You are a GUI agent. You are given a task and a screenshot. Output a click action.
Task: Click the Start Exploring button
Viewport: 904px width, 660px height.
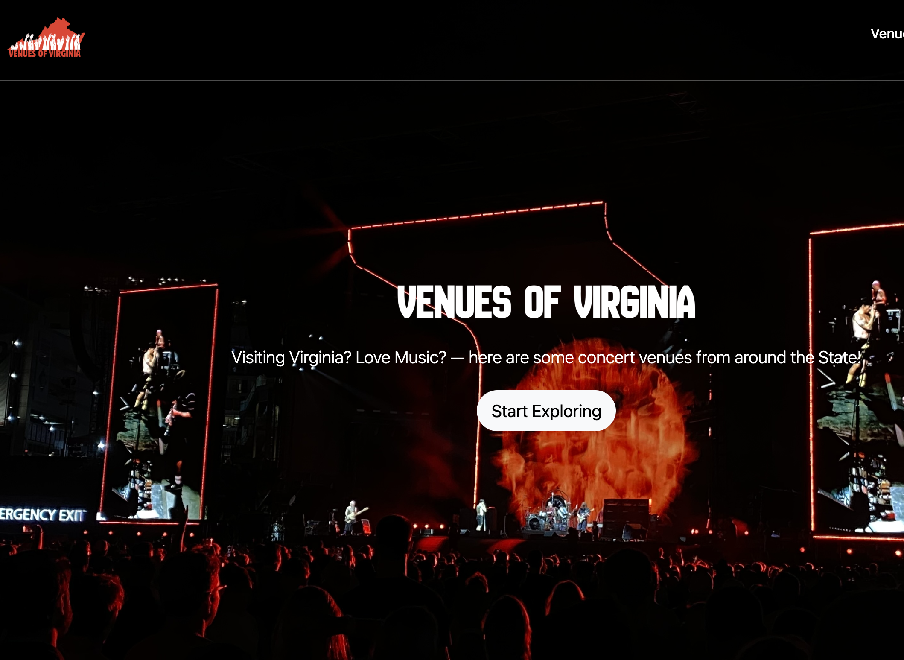(x=546, y=411)
